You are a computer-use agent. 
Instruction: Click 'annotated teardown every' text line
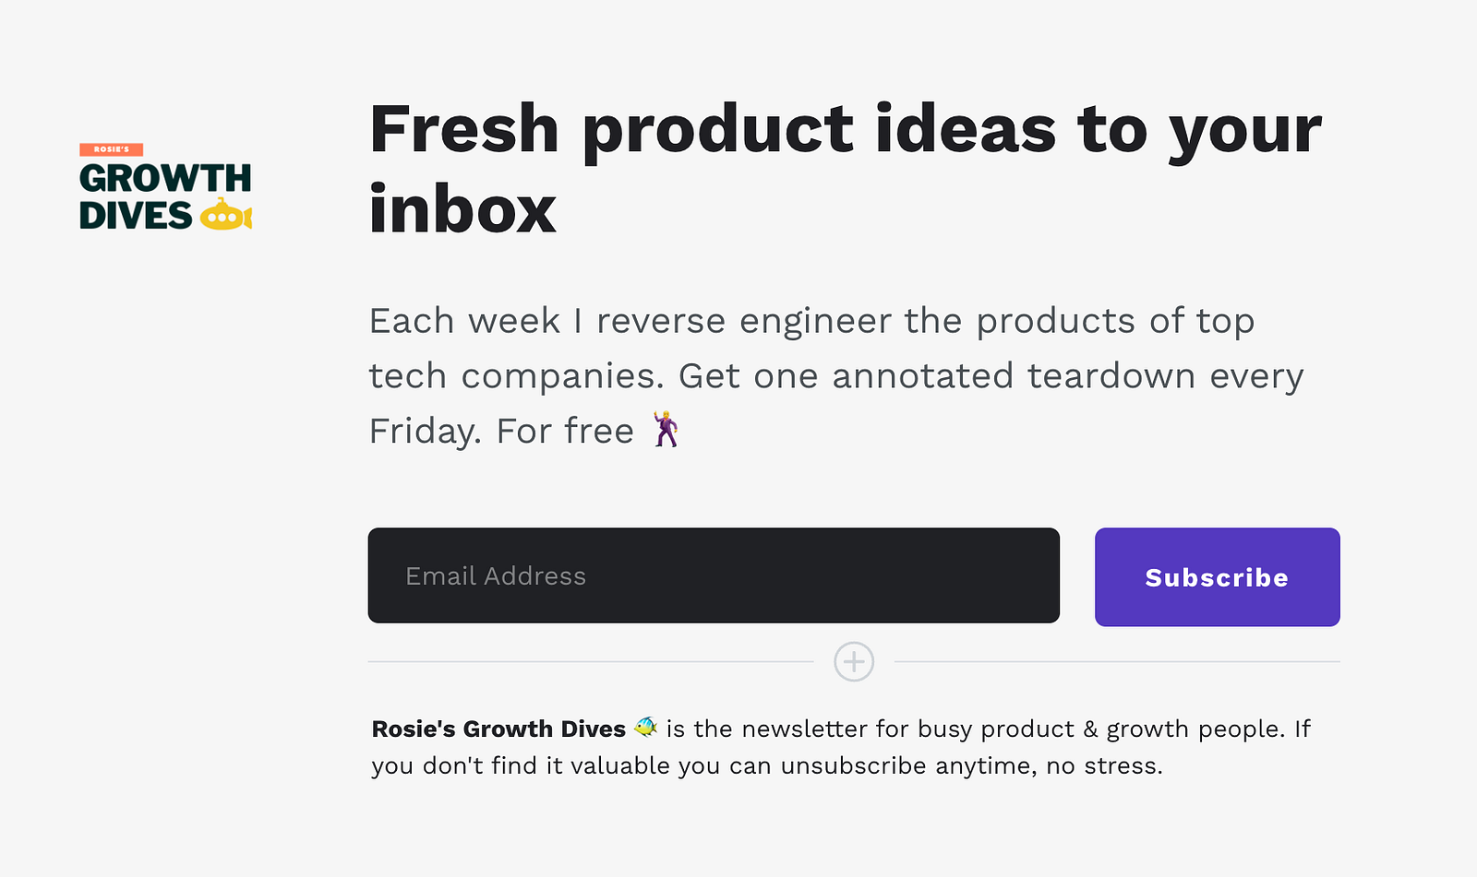tap(1068, 376)
